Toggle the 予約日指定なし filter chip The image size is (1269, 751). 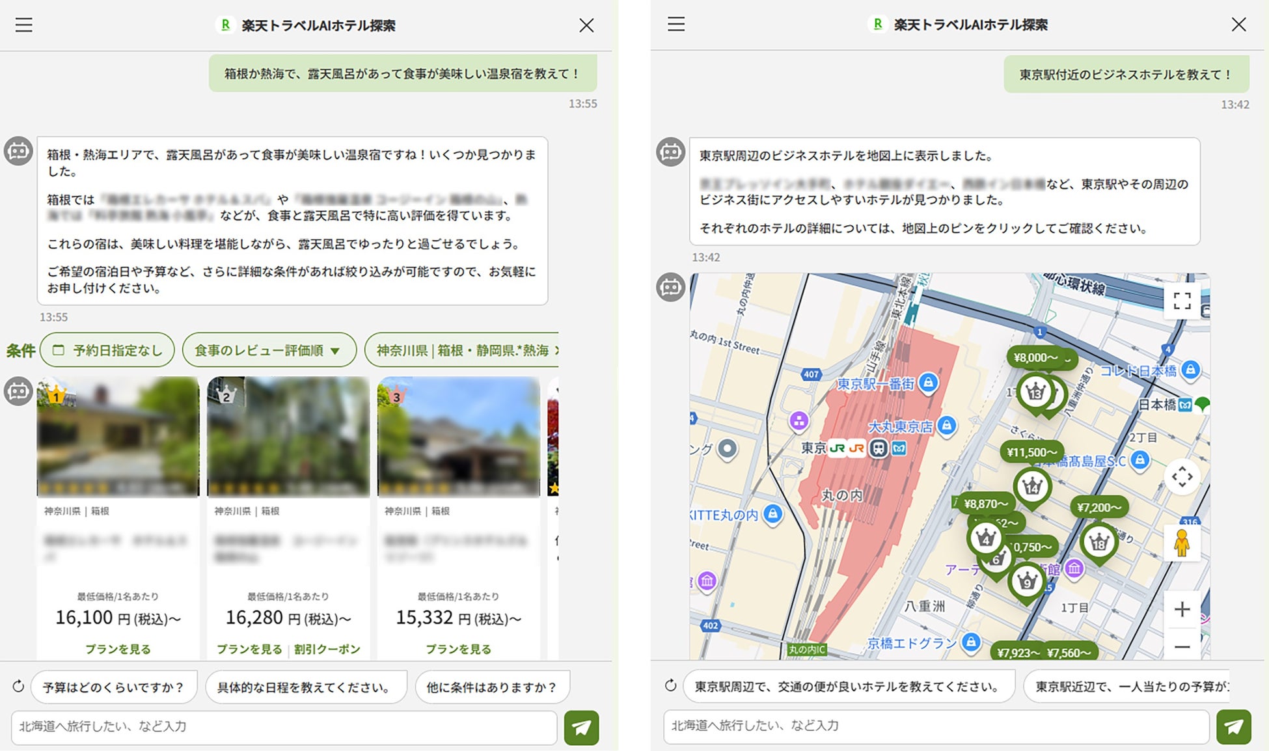[106, 349]
